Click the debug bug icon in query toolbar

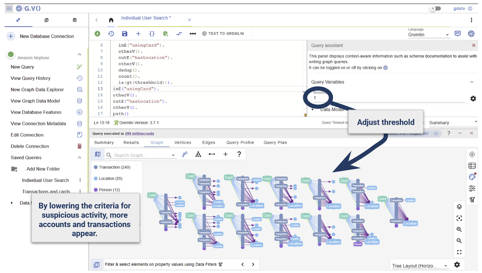point(166,34)
